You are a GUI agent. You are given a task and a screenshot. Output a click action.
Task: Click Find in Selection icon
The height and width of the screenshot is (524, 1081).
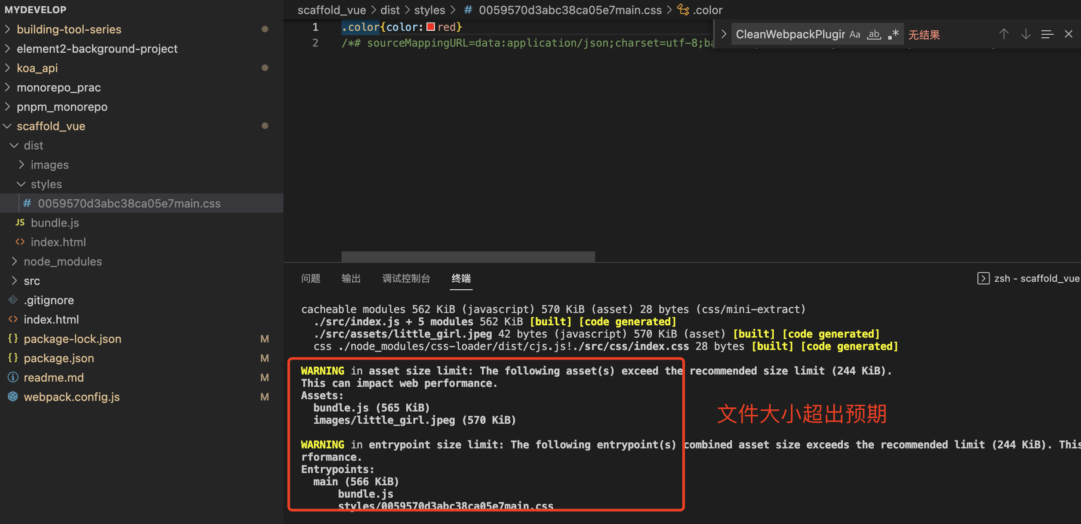1047,34
